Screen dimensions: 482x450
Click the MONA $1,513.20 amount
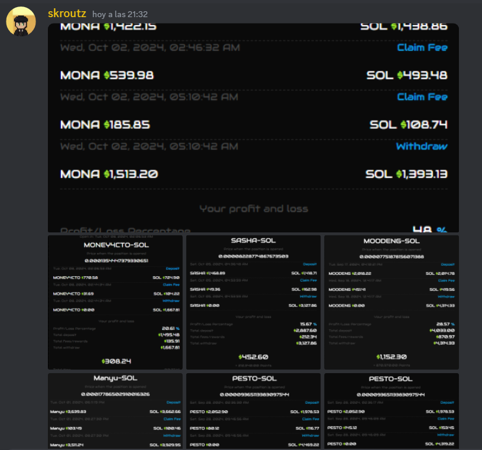click(x=109, y=174)
